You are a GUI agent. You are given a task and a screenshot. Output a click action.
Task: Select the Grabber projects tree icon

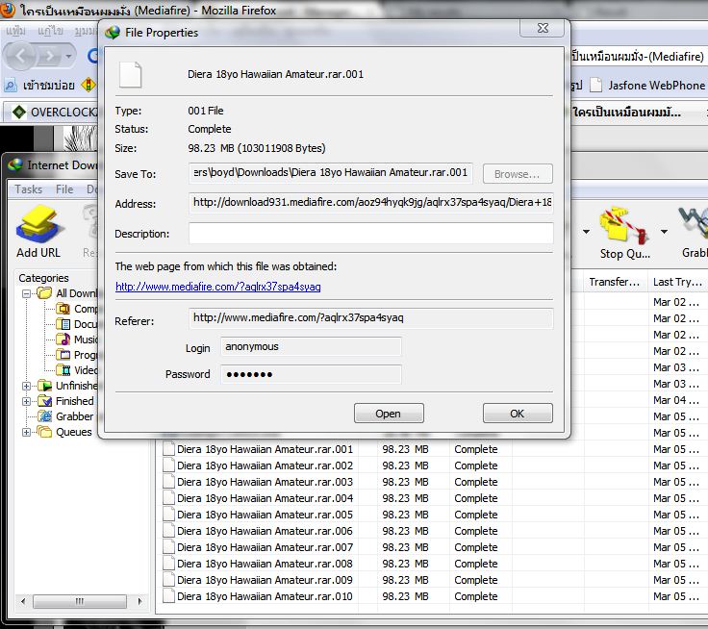(44, 416)
